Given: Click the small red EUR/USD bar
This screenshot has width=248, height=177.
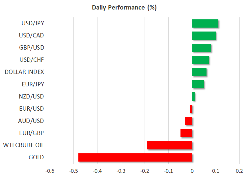Looking at the screenshot, I should click(191, 109).
